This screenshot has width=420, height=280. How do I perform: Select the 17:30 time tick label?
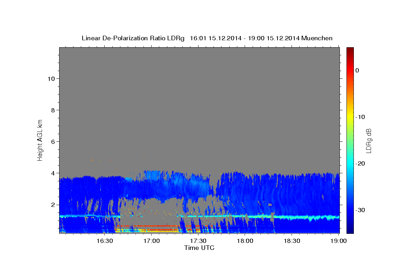tap(198, 241)
